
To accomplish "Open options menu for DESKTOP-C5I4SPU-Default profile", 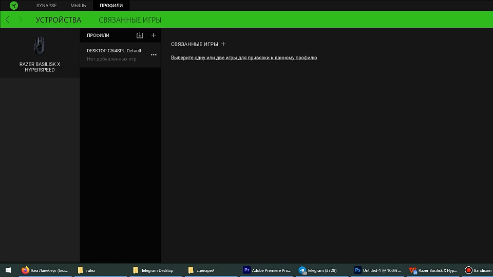I will pyautogui.click(x=154, y=55).
